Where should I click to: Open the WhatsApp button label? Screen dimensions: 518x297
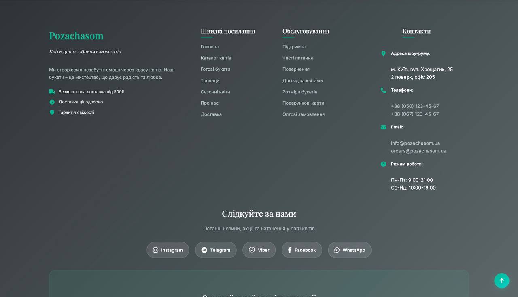354,250
